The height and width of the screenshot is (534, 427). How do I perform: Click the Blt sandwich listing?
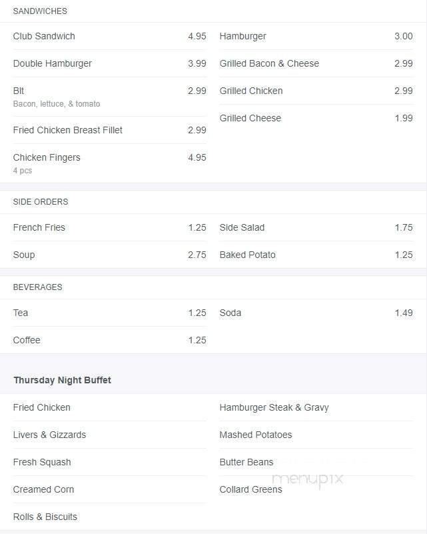pyautogui.click(x=19, y=91)
